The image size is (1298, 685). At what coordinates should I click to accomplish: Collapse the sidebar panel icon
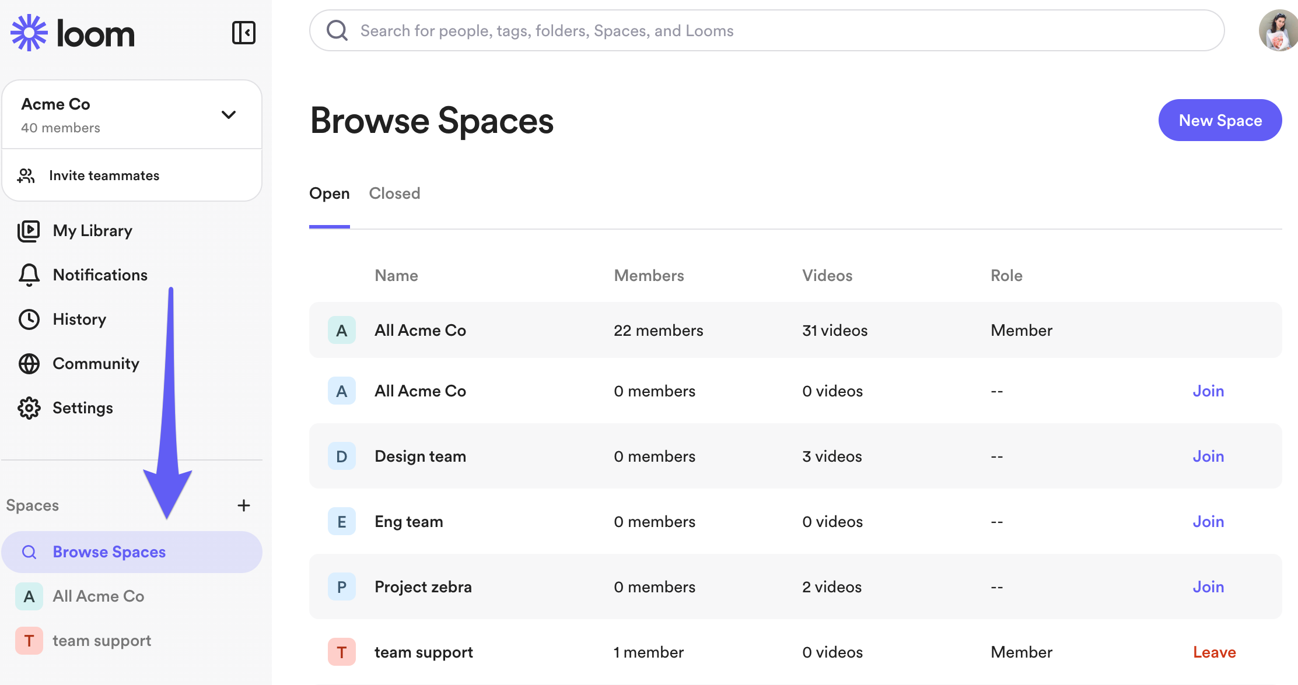click(x=243, y=33)
